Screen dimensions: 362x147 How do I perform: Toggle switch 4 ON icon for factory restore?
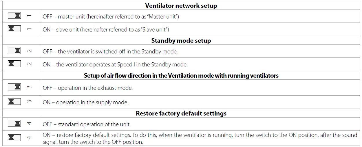[14, 137]
